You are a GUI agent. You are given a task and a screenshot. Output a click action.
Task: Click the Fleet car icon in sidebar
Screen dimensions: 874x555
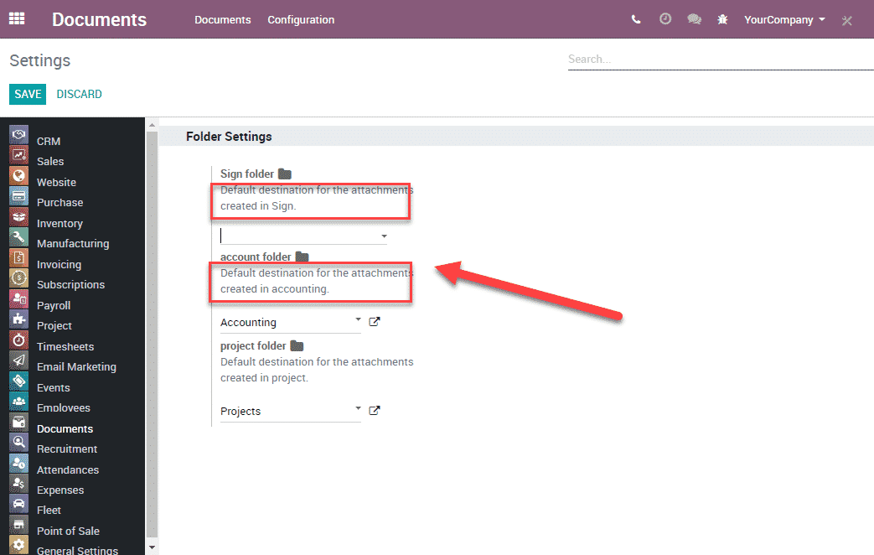[18, 503]
